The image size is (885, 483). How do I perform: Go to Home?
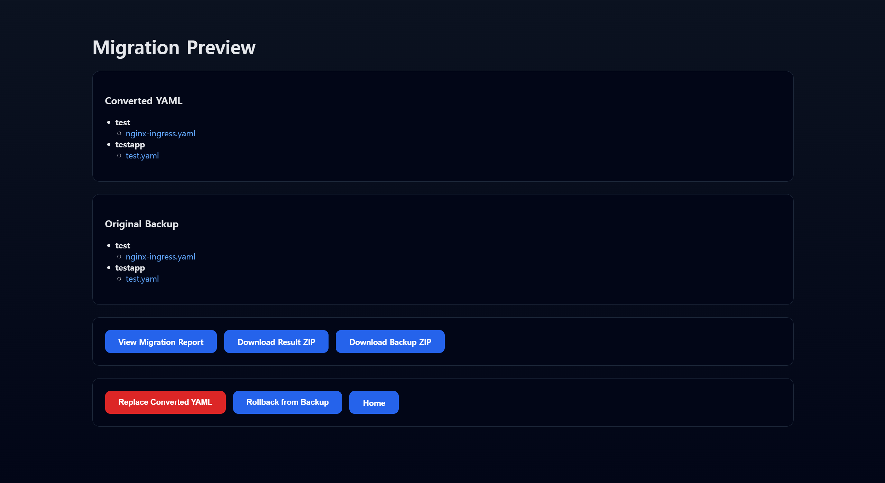(374, 403)
